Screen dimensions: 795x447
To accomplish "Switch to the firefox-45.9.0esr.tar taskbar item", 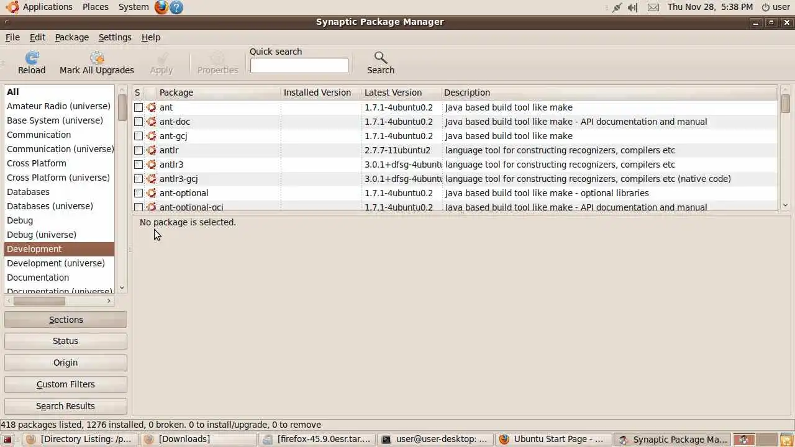I will [x=317, y=440].
